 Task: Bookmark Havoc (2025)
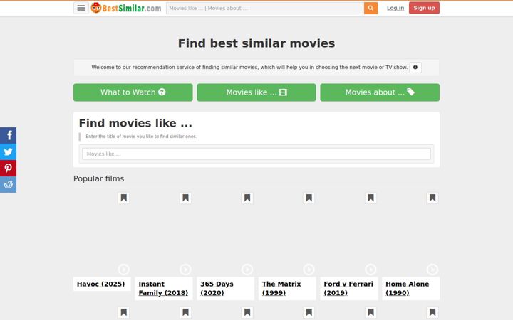(x=124, y=198)
